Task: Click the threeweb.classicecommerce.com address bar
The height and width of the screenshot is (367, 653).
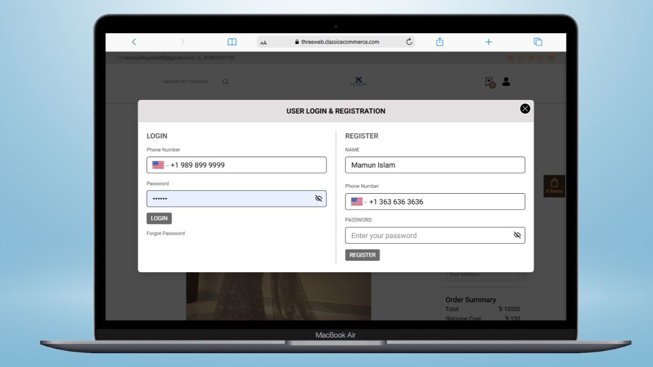Action: pyautogui.click(x=336, y=42)
